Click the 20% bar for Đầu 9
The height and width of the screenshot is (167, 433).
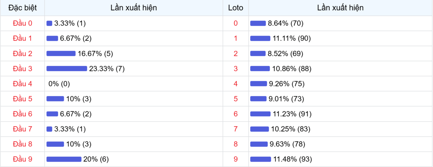pos(64,159)
